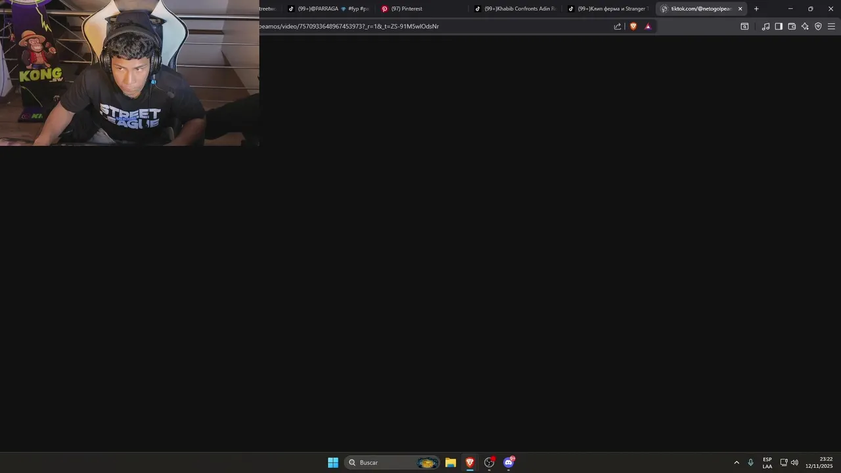Open the Pinterest browser tab
The height and width of the screenshot is (473, 841).
[x=422, y=9]
